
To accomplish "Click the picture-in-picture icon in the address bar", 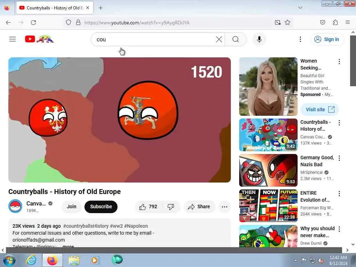I will click(277, 22).
